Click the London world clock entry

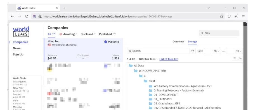tap(19, 96)
